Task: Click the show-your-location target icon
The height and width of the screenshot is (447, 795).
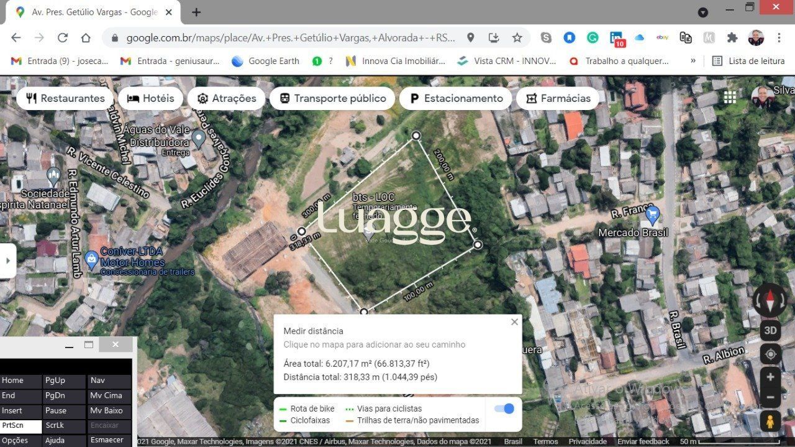Action: coord(770,354)
